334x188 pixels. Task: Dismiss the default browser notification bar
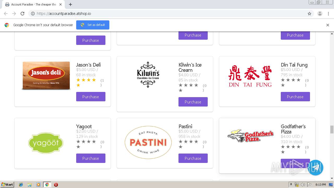[x=328, y=25]
